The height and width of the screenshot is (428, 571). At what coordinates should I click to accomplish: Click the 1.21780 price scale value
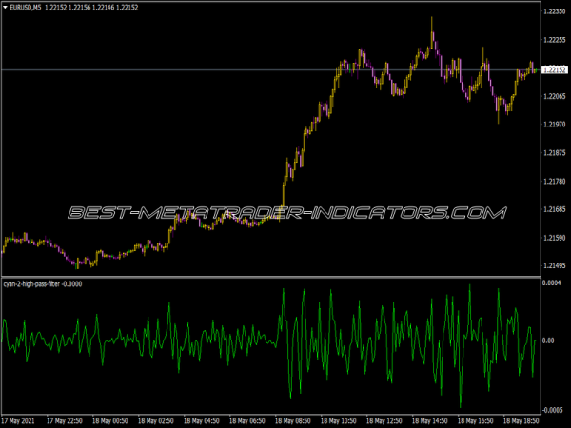(554, 181)
